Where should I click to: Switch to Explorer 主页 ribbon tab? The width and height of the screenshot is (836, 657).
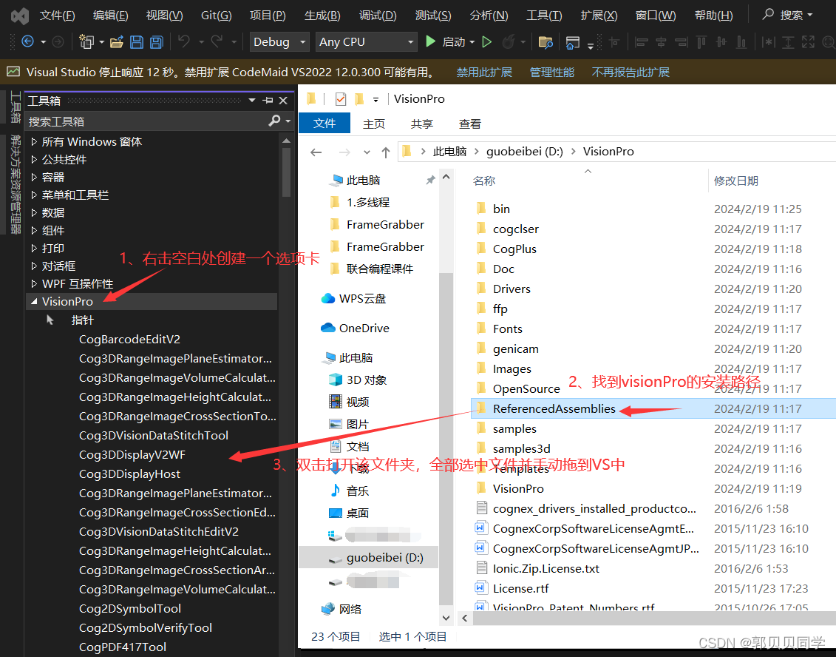374,124
